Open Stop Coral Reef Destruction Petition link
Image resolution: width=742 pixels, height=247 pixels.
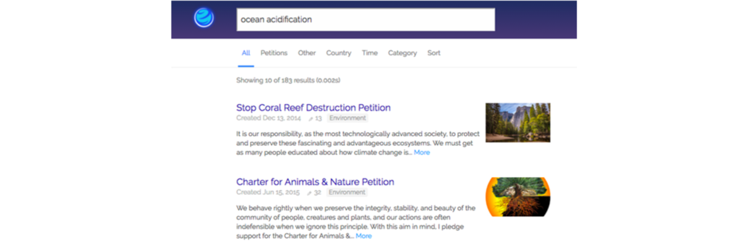tap(313, 107)
